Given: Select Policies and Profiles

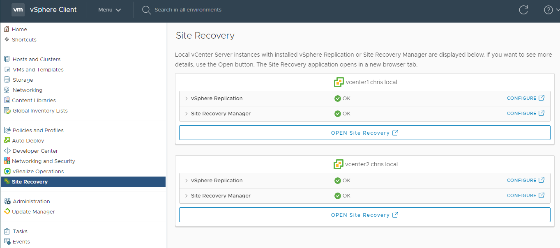Looking at the screenshot, I should point(38,130).
